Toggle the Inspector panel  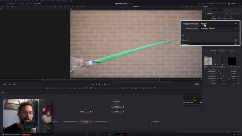232,3
